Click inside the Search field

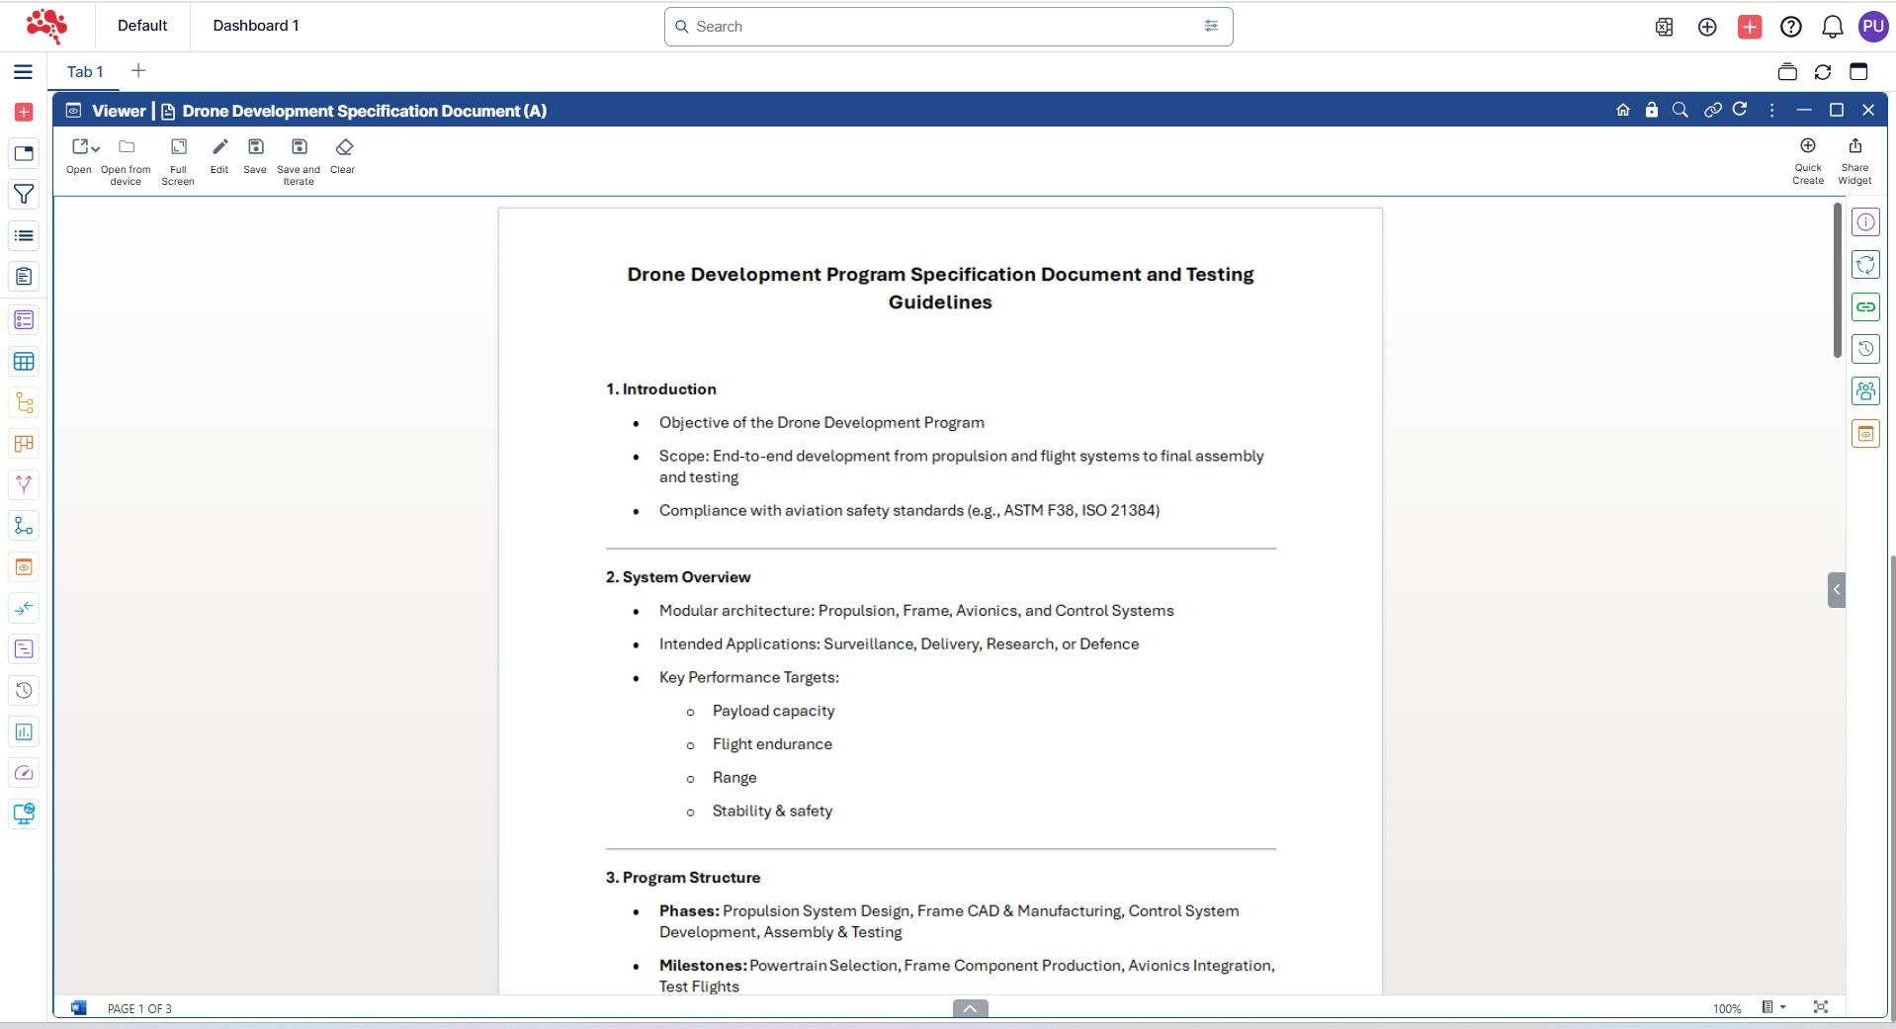[939, 27]
